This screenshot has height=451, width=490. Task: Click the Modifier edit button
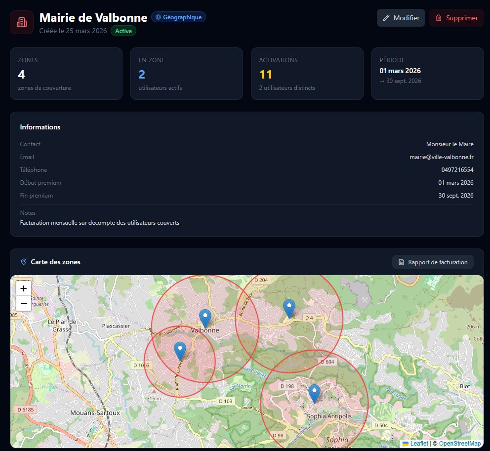click(x=401, y=18)
